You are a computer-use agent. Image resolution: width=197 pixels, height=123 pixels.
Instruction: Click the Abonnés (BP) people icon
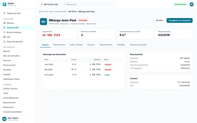[4, 28]
